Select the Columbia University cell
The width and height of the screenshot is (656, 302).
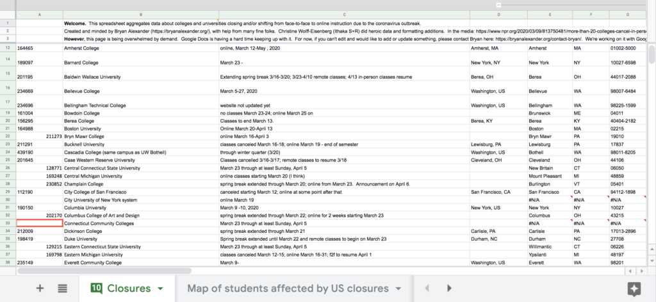[x=140, y=207]
